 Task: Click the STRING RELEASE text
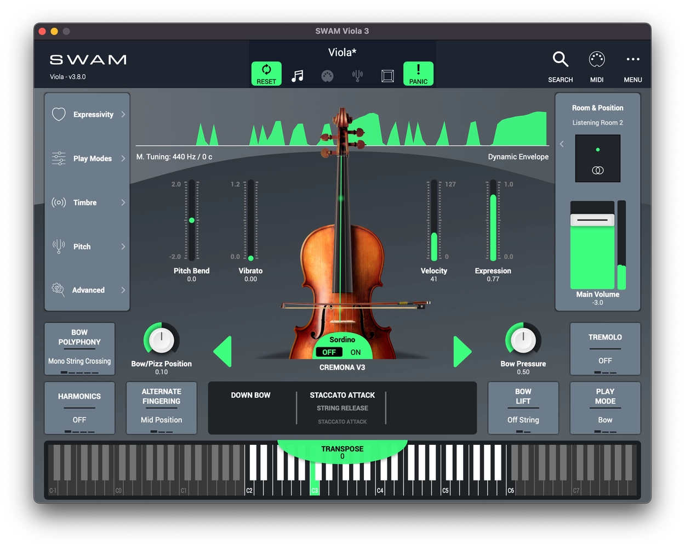(x=342, y=408)
